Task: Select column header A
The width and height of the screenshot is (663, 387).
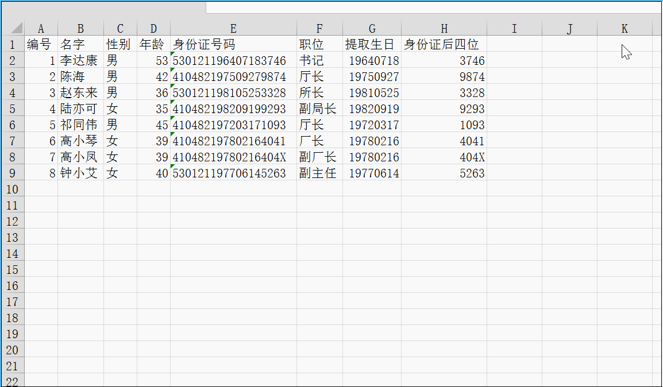Action: 41,28
